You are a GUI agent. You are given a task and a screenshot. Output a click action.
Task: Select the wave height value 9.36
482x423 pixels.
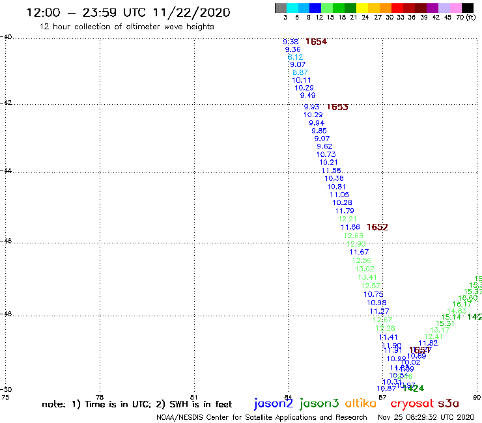(x=293, y=49)
